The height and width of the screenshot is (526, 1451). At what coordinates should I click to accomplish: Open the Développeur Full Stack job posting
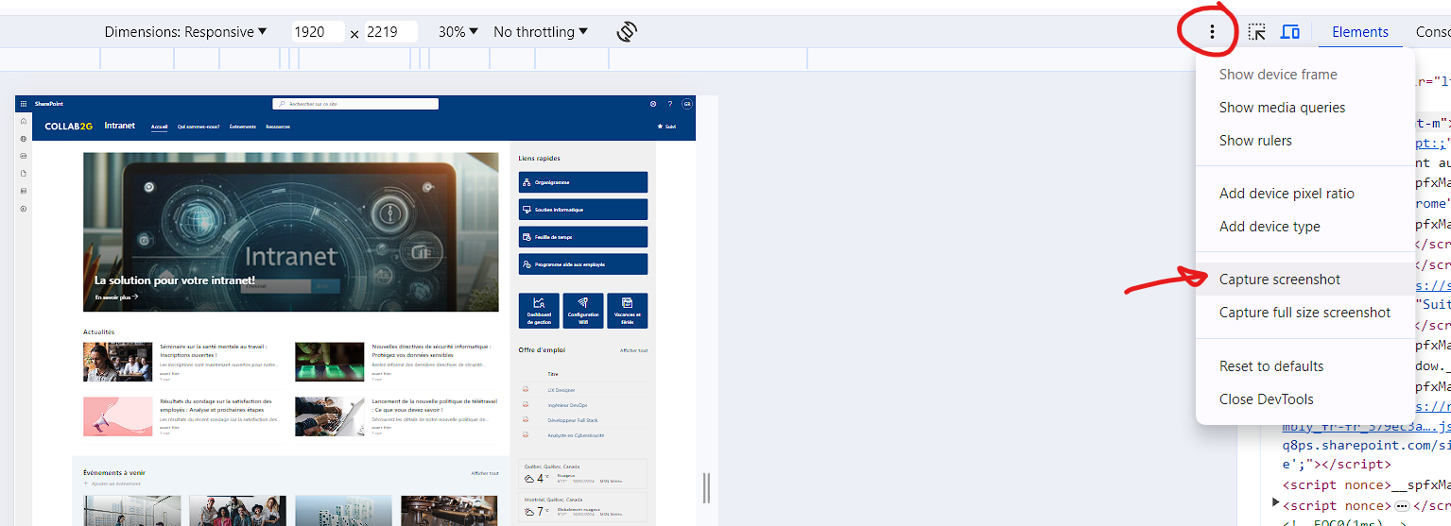[572, 420]
